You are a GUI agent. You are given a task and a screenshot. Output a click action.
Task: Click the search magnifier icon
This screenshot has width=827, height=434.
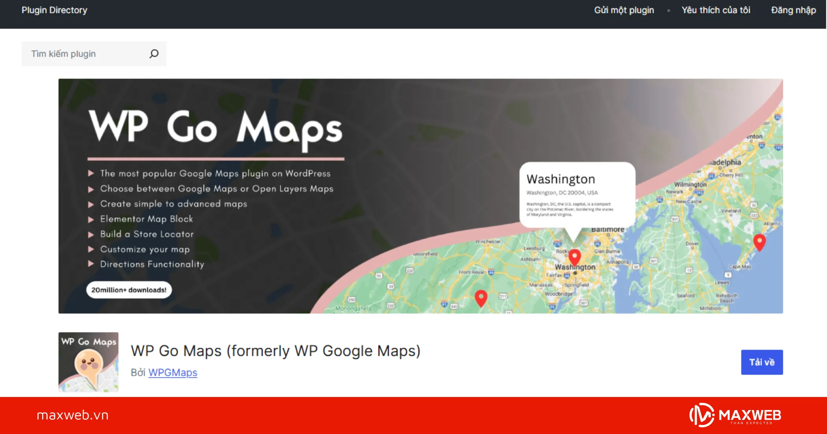coord(154,54)
